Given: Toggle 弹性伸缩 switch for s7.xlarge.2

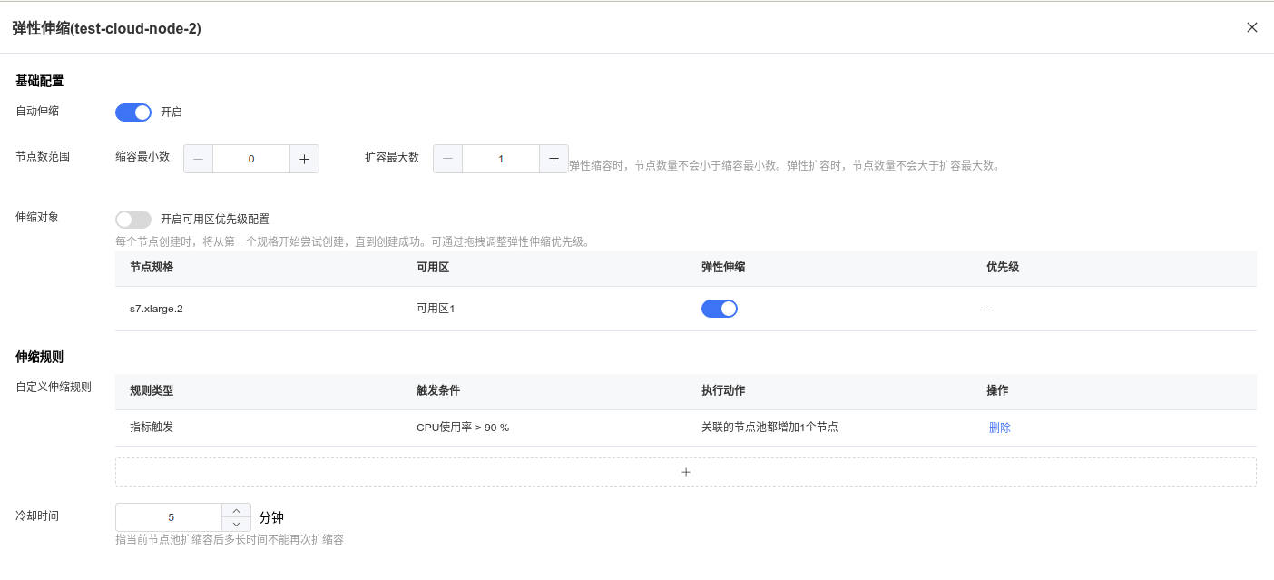Looking at the screenshot, I should pos(719,309).
